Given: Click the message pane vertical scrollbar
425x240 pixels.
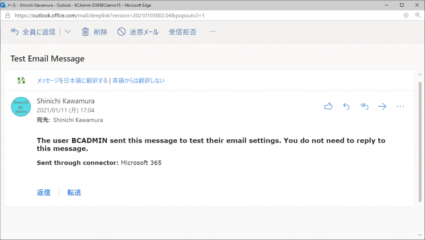Looking at the screenshot, I should coord(420,142).
